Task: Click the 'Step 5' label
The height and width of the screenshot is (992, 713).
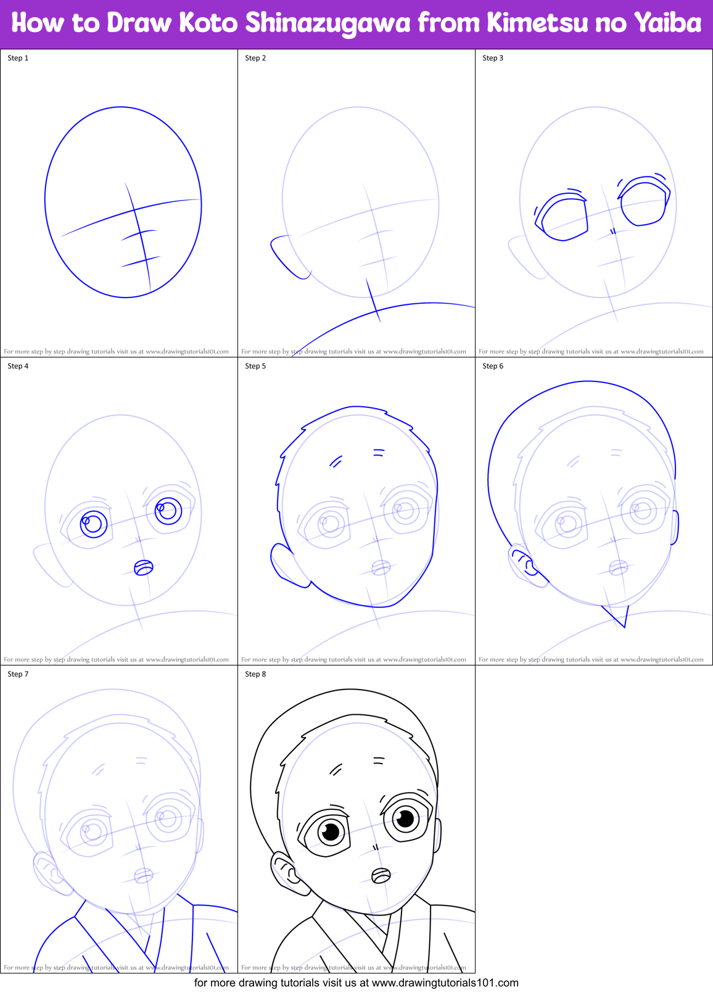Action: pos(255,366)
